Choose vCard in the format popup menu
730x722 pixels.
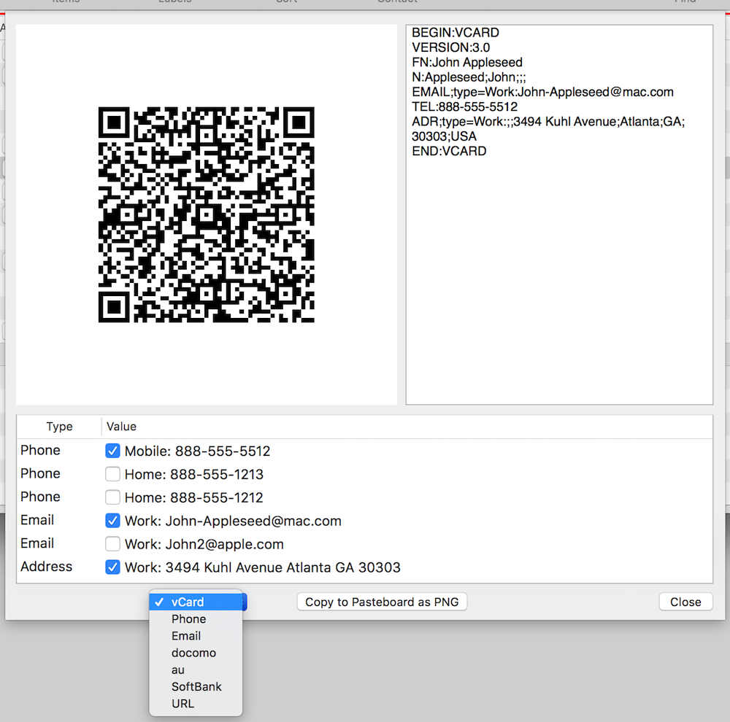196,602
